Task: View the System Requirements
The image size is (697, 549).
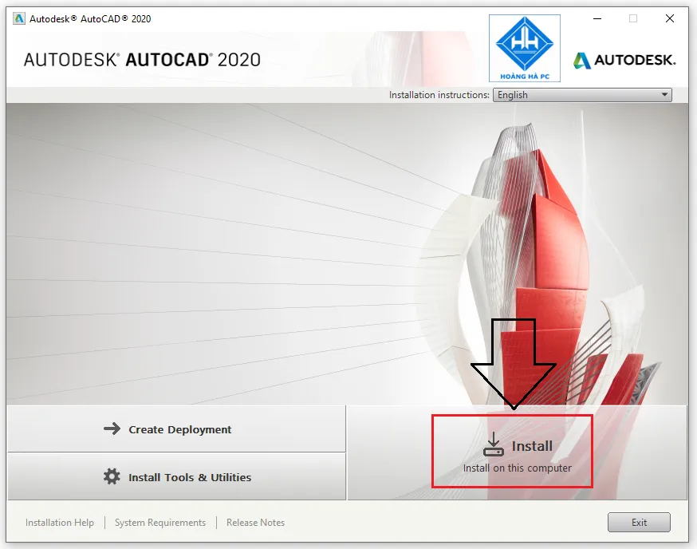Action: 160,523
